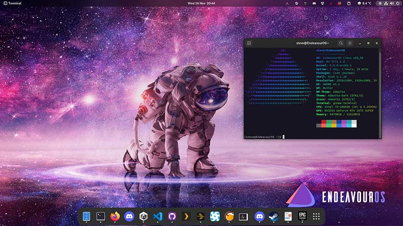Launch Visual Studio Code from the dock
The image size is (403, 226).
158,216
